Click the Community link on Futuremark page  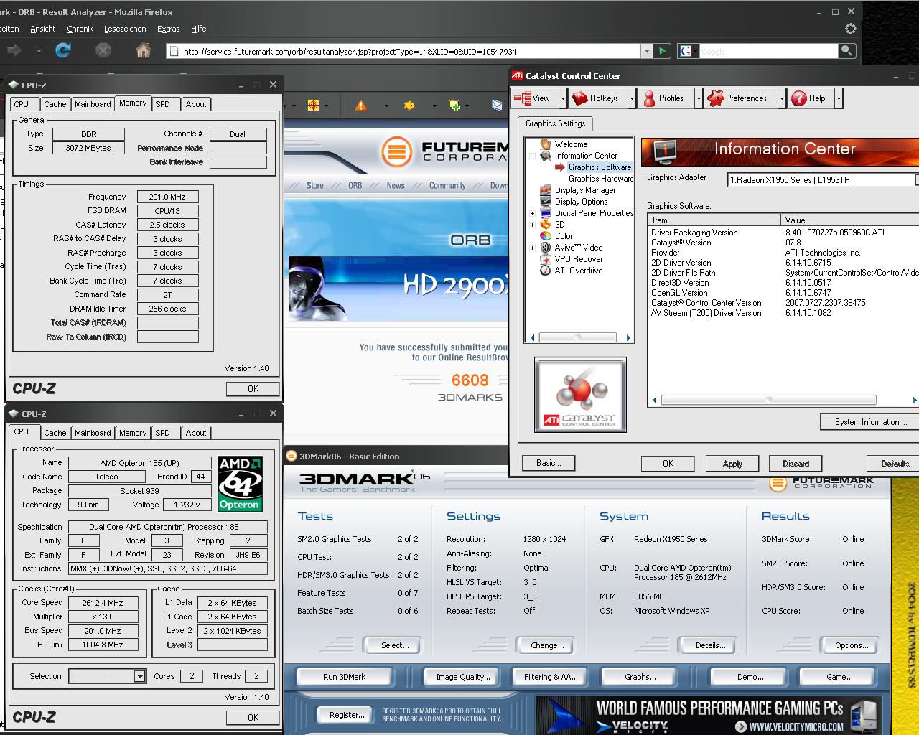pyautogui.click(x=447, y=185)
